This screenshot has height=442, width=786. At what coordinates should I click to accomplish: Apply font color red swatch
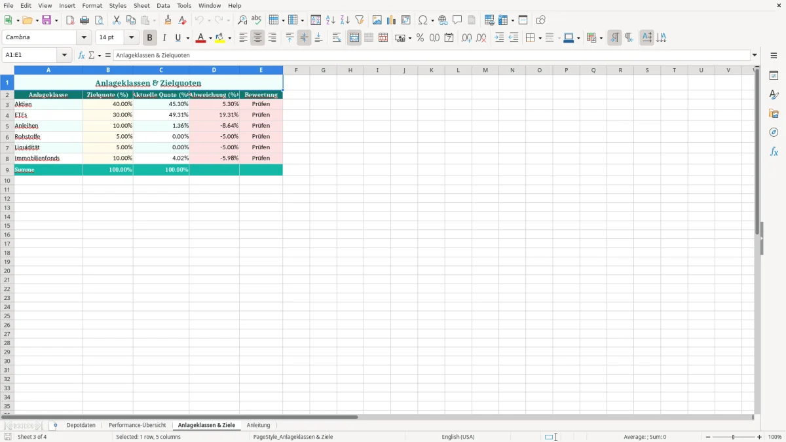coord(200,38)
